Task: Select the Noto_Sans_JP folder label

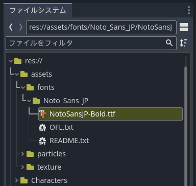Action: coord(66,101)
